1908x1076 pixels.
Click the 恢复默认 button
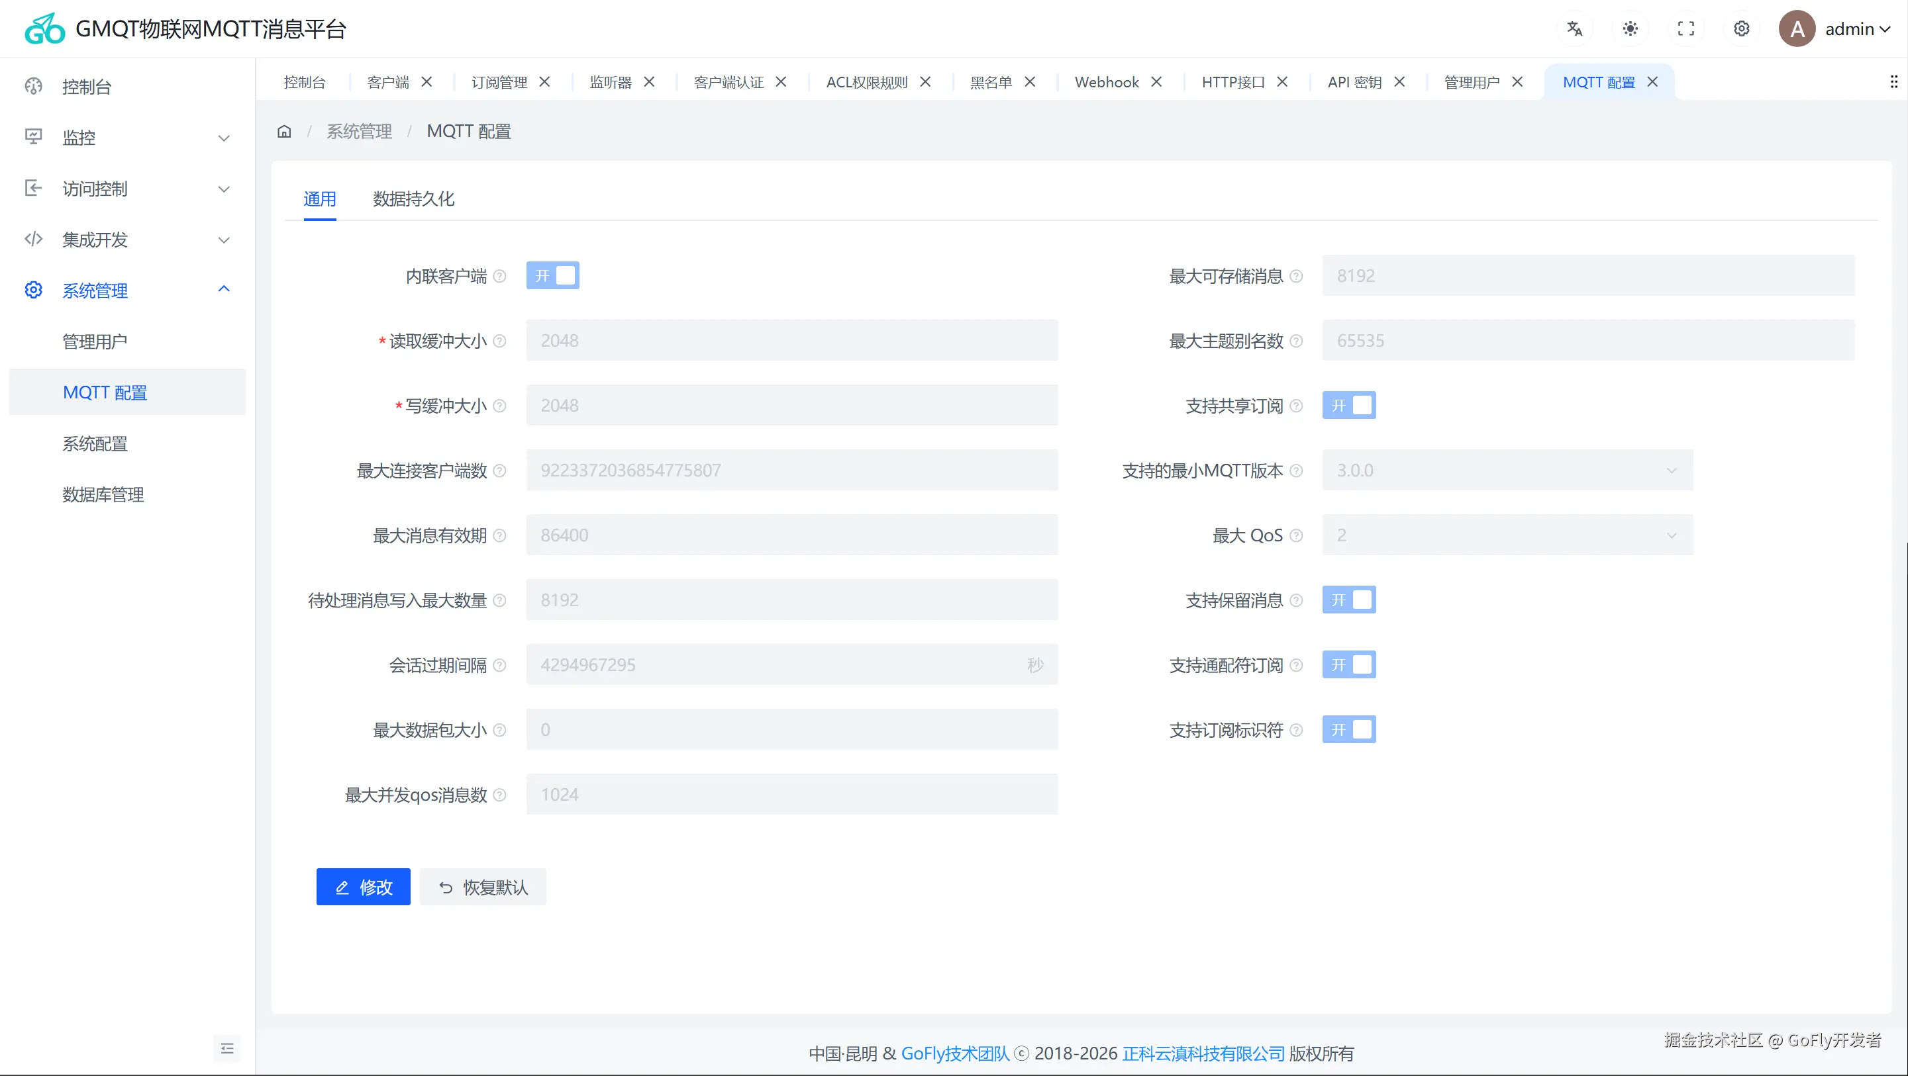[x=483, y=887]
